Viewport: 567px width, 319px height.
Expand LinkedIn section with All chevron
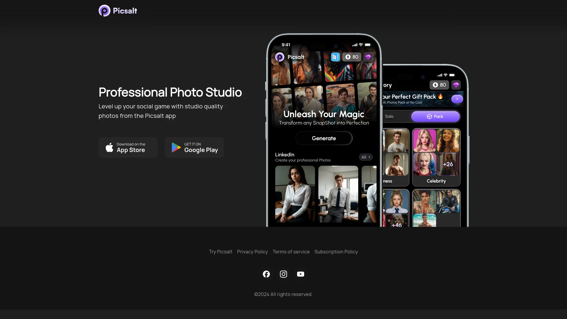[366, 157]
